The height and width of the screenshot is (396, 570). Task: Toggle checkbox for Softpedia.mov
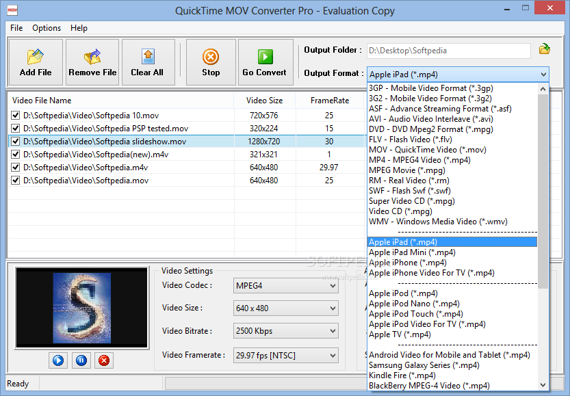(x=15, y=180)
